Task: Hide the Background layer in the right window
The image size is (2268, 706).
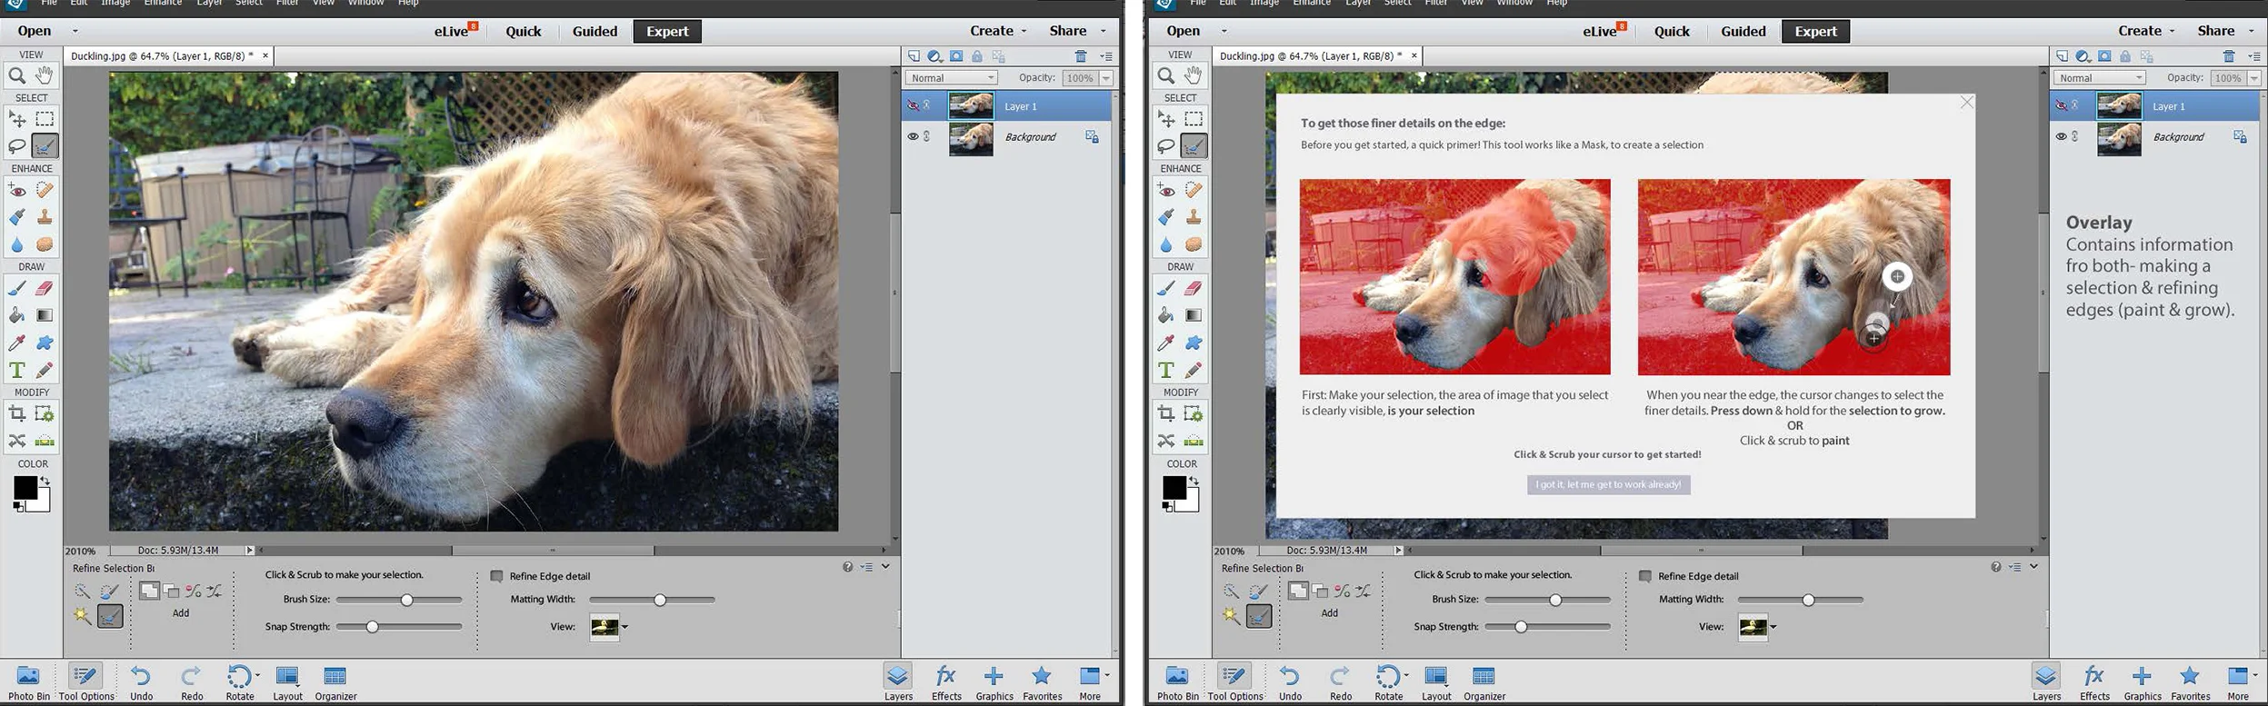Action: (2061, 136)
